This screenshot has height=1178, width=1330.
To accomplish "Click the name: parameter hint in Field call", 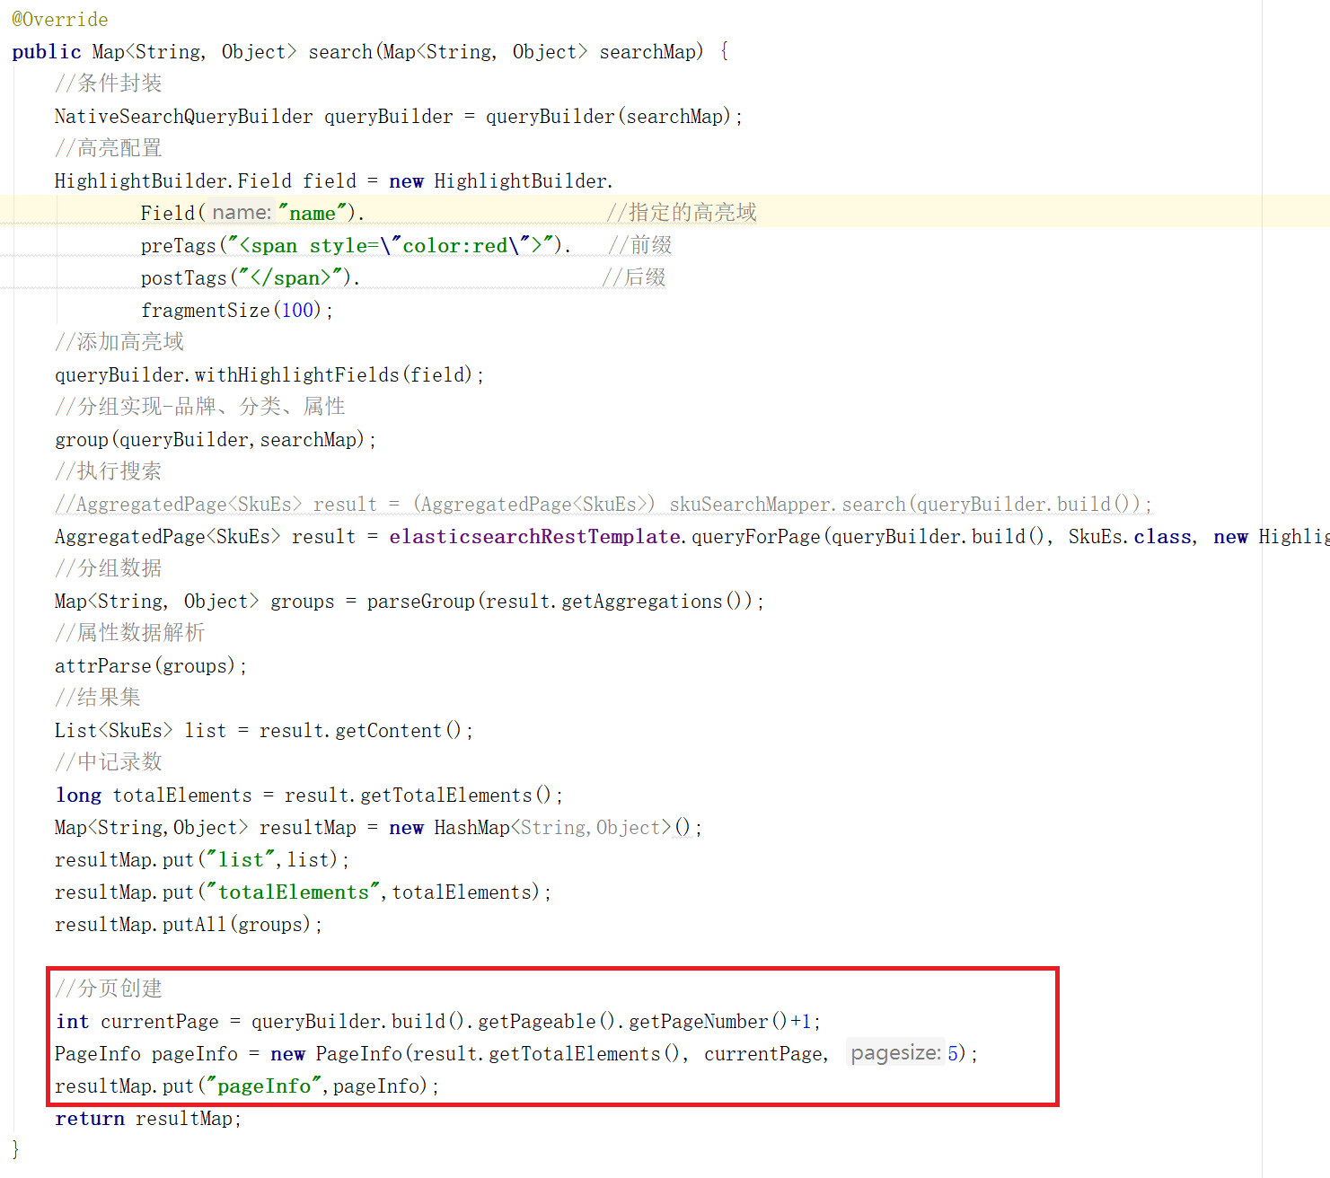I will (x=242, y=213).
